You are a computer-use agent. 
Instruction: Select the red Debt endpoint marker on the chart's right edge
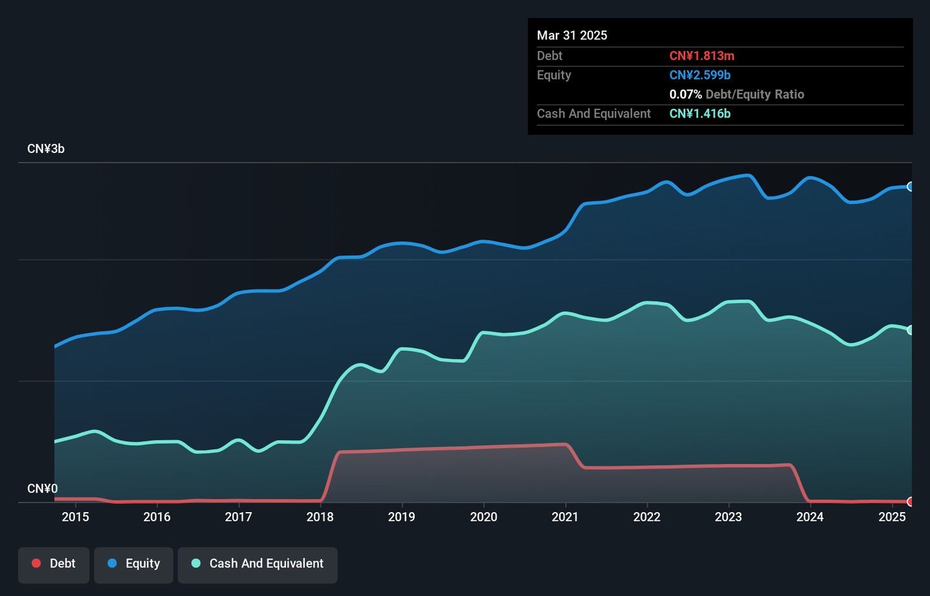(911, 502)
